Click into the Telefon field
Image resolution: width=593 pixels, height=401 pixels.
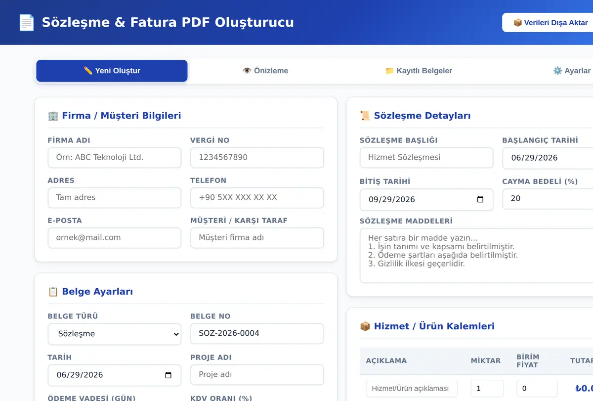(257, 198)
